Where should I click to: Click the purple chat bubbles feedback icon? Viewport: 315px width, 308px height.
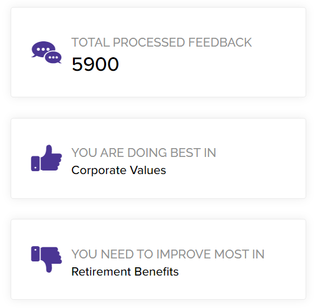pyautogui.click(x=47, y=53)
